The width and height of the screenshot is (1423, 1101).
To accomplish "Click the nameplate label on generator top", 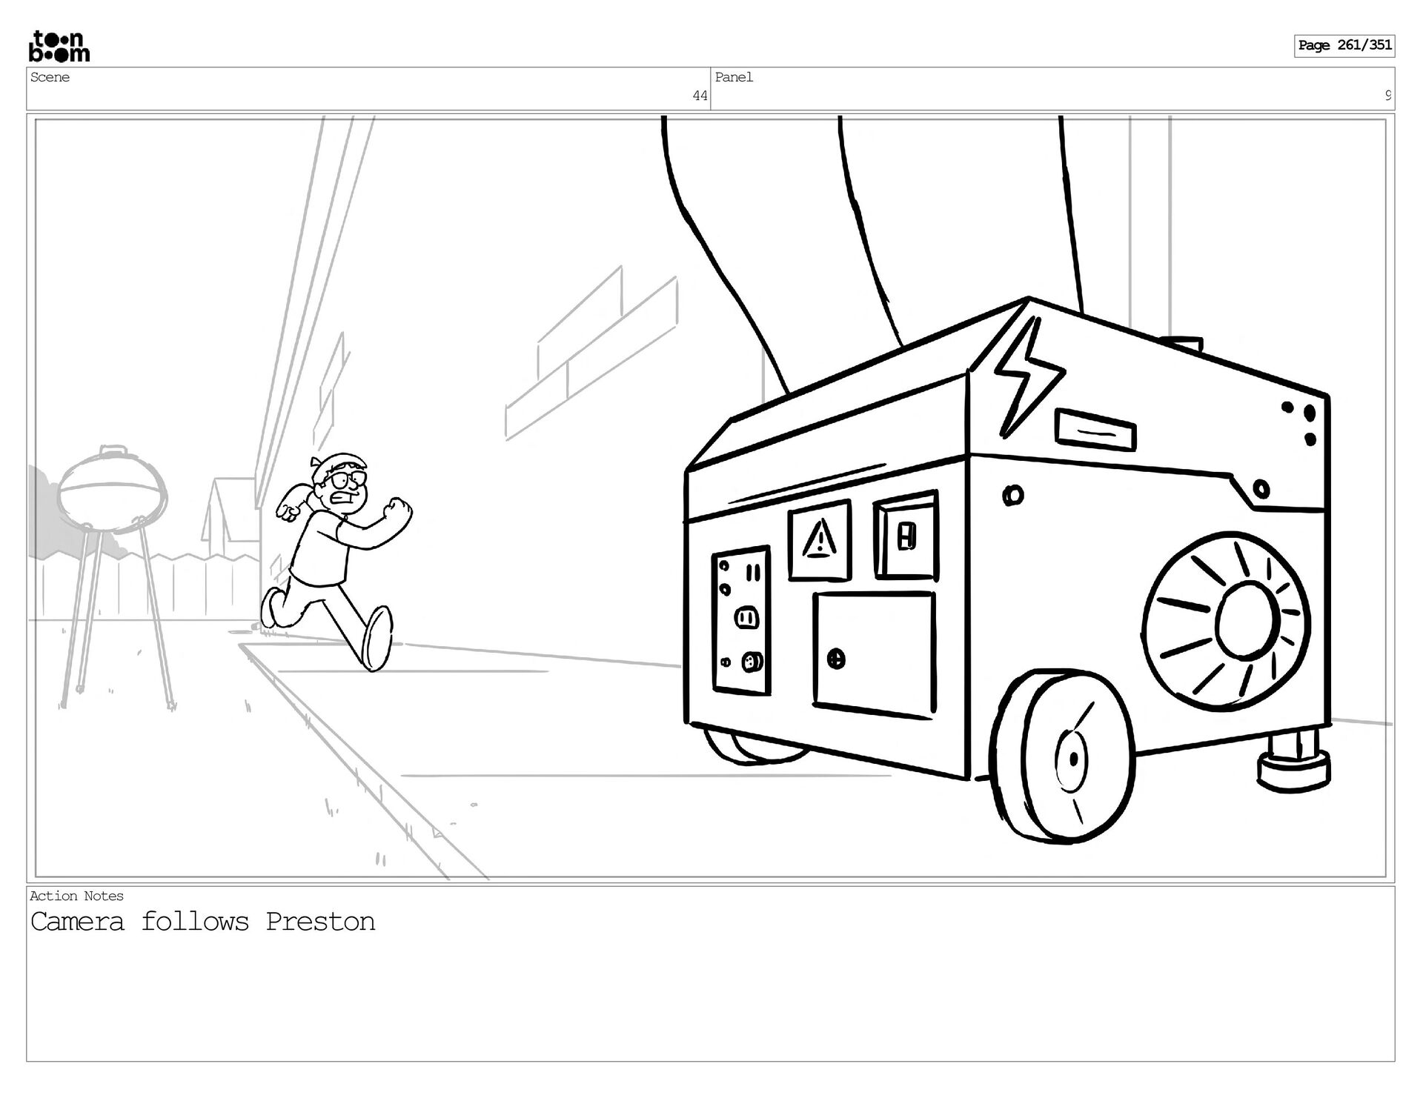I will [x=1095, y=430].
